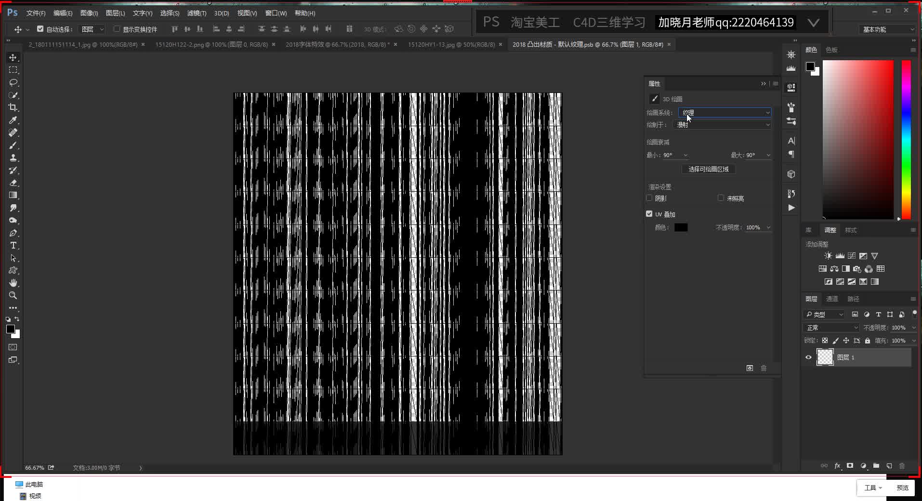This screenshot has height=501, width=922.
Task: Select the Lasso tool
Action: pyautogui.click(x=13, y=82)
